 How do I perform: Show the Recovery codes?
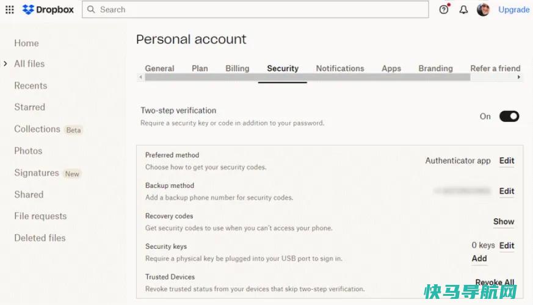click(504, 221)
